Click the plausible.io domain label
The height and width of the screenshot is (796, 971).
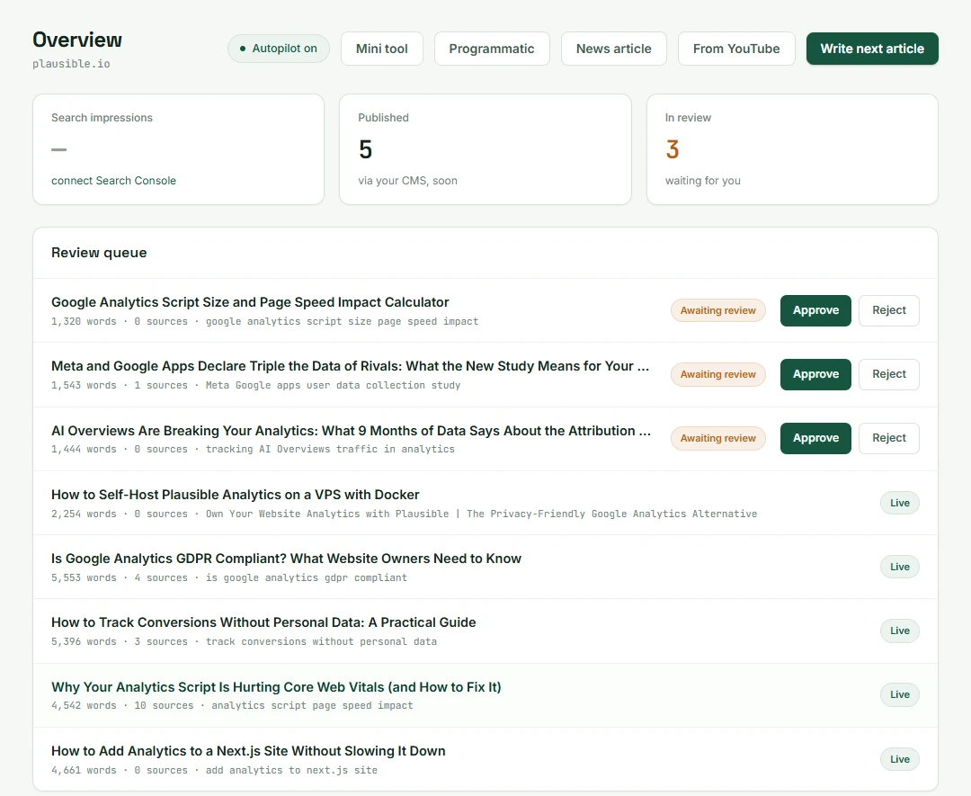[x=71, y=64]
